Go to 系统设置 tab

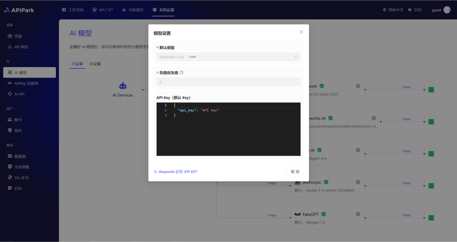click(x=163, y=10)
